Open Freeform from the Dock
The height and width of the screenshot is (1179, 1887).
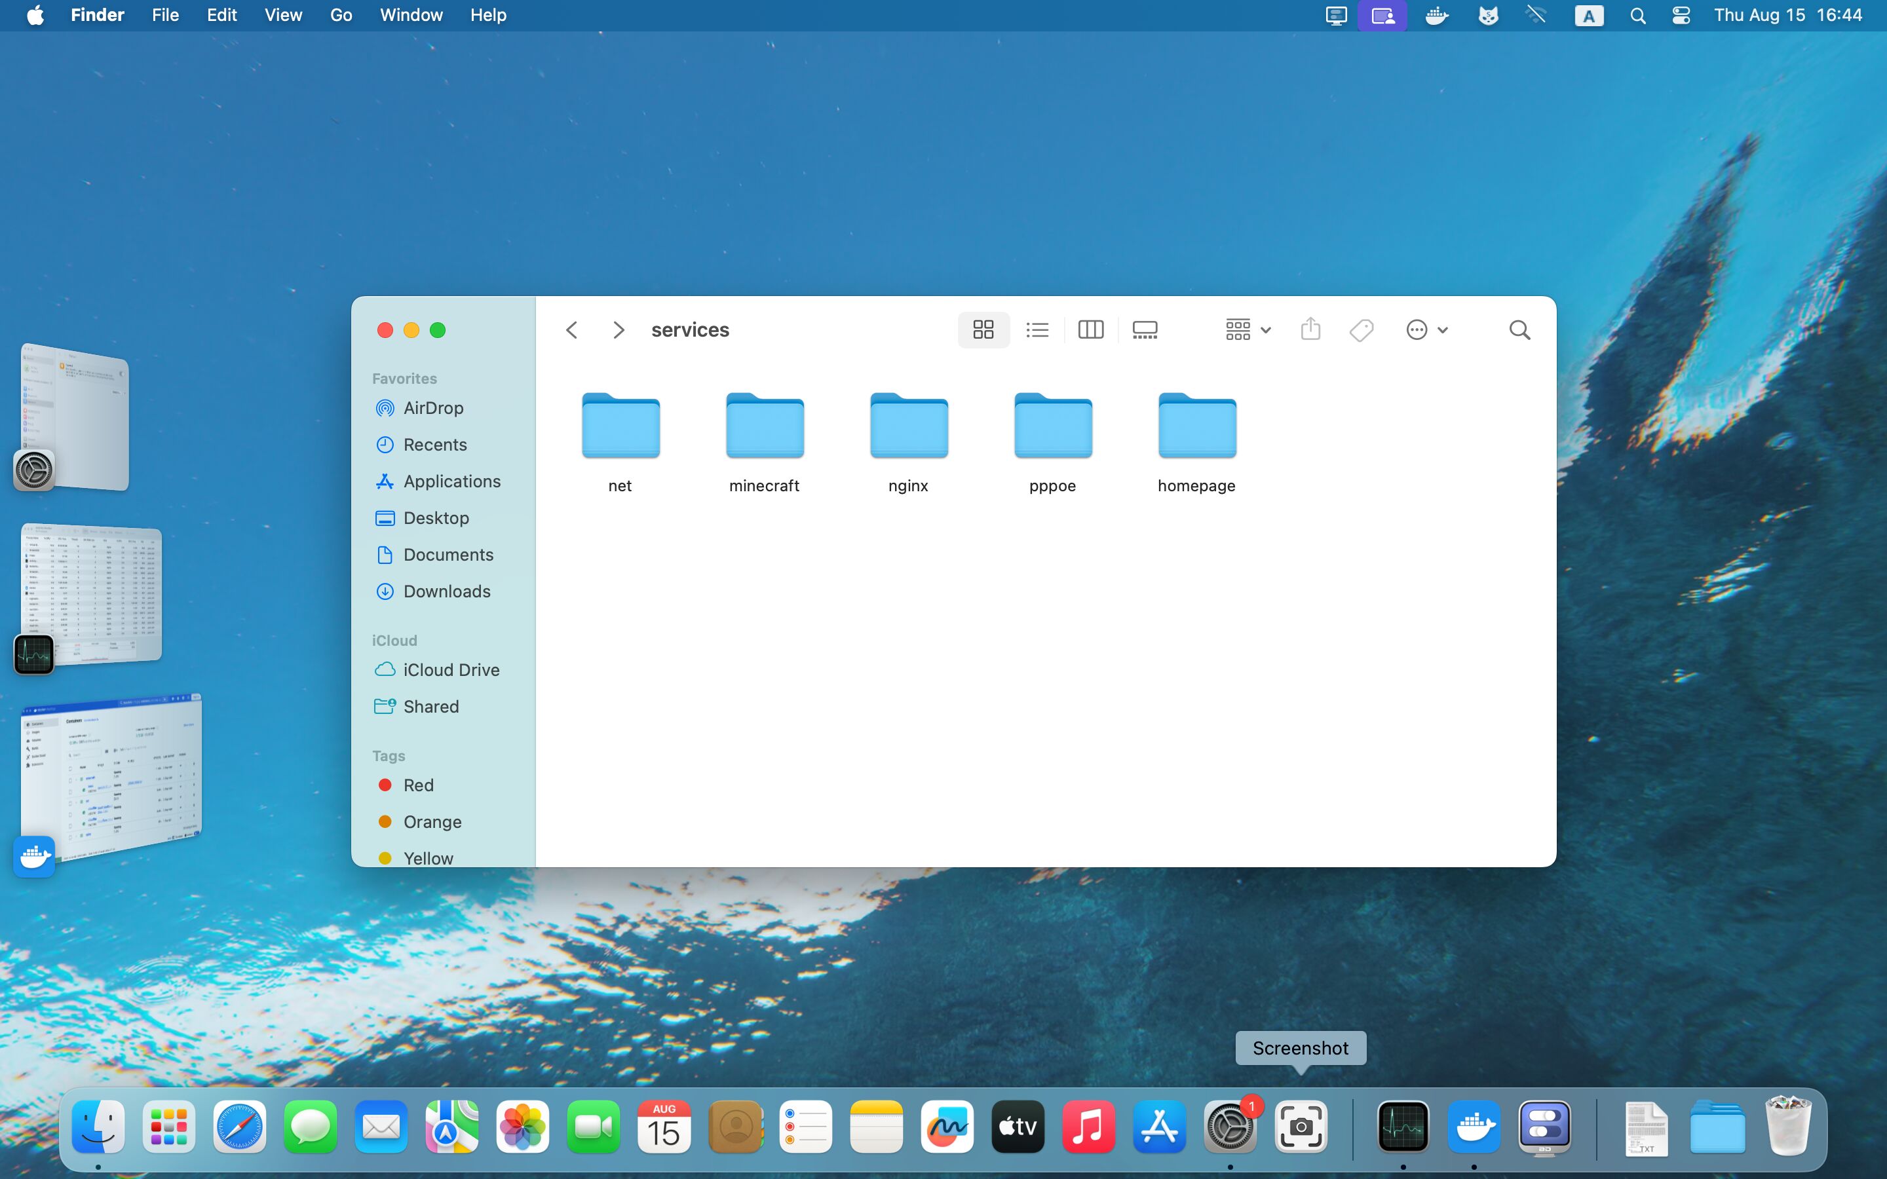tap(947, 1127)
